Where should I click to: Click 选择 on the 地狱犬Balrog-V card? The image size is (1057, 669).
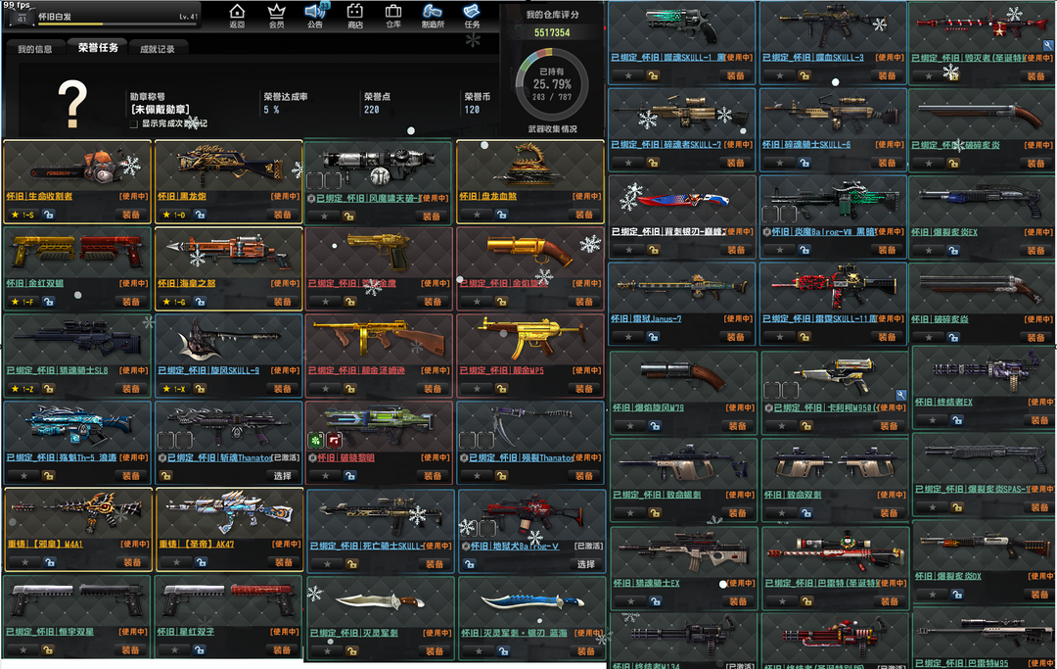tap(586, 564)
